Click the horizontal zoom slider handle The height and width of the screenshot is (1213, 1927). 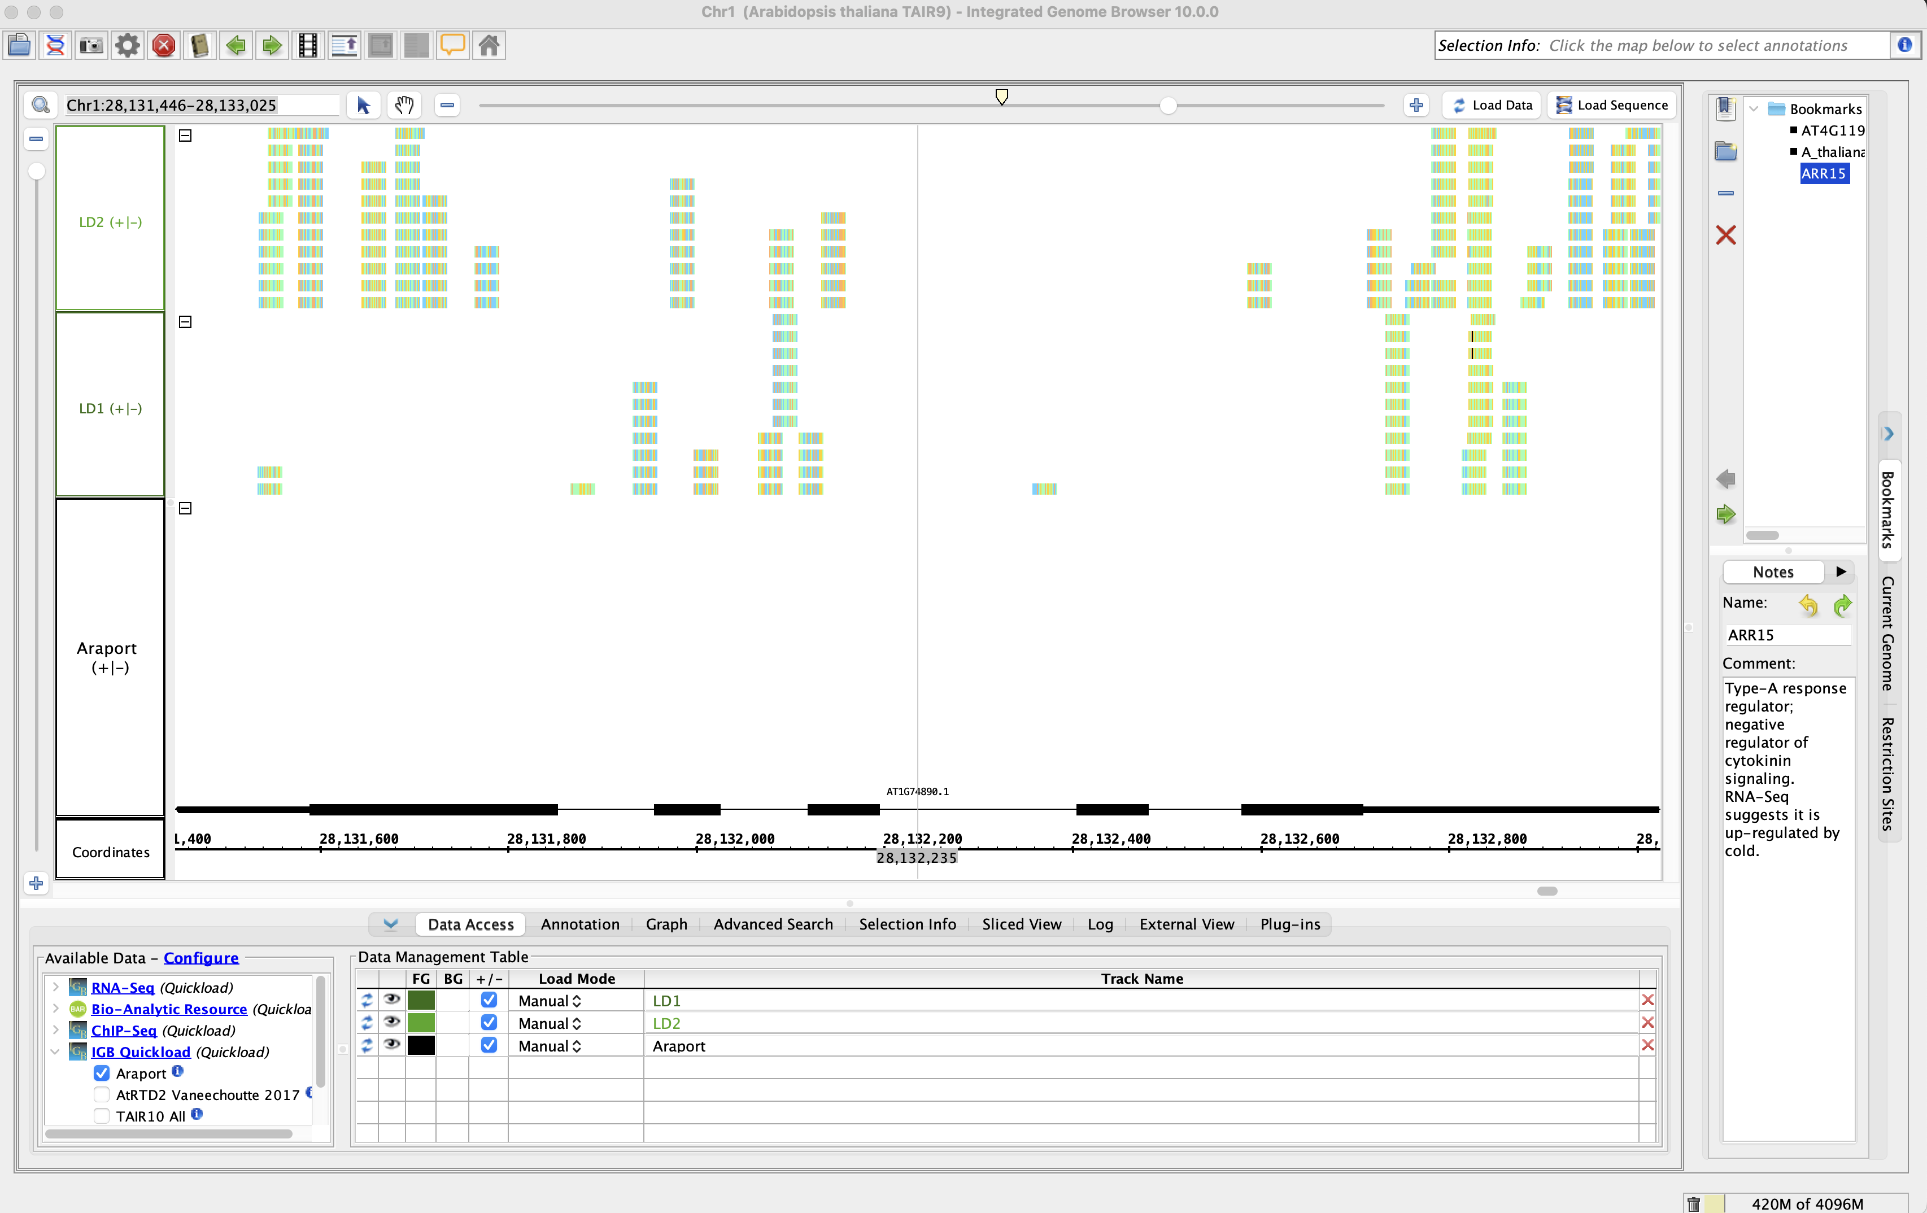click(1169, 105)
